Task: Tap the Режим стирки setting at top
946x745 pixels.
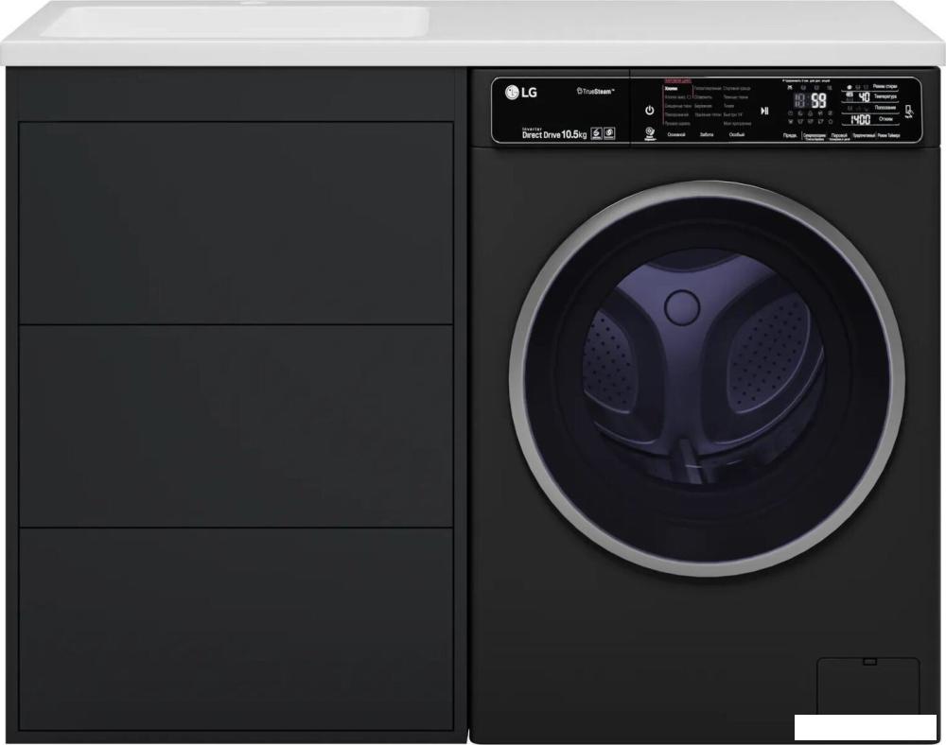Action: point(871,87)
